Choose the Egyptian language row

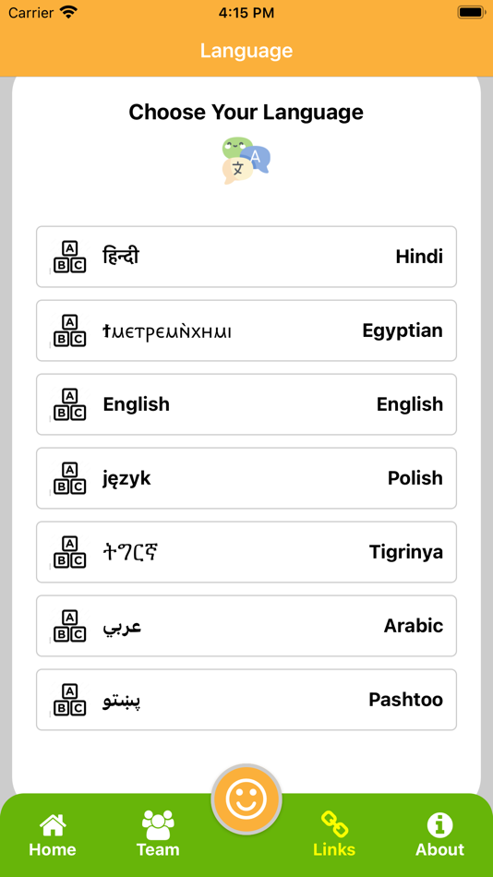coord(246,330)
